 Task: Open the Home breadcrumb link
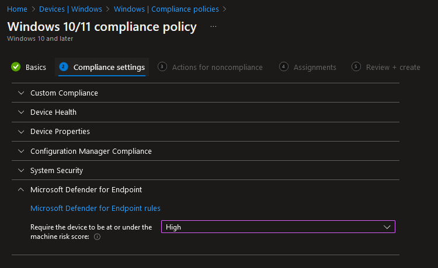(17, 9)
